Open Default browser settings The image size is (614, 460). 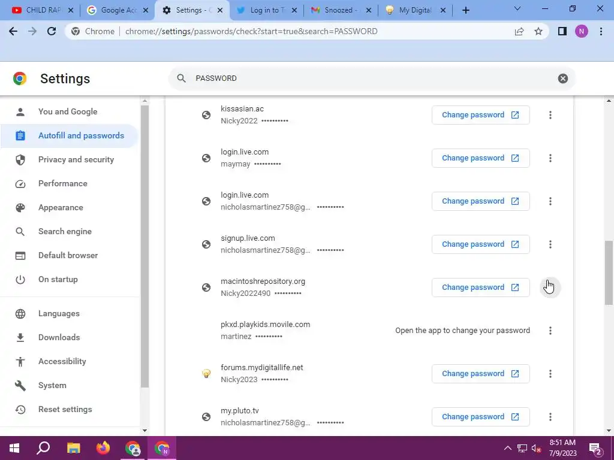(x=70, y=255)
